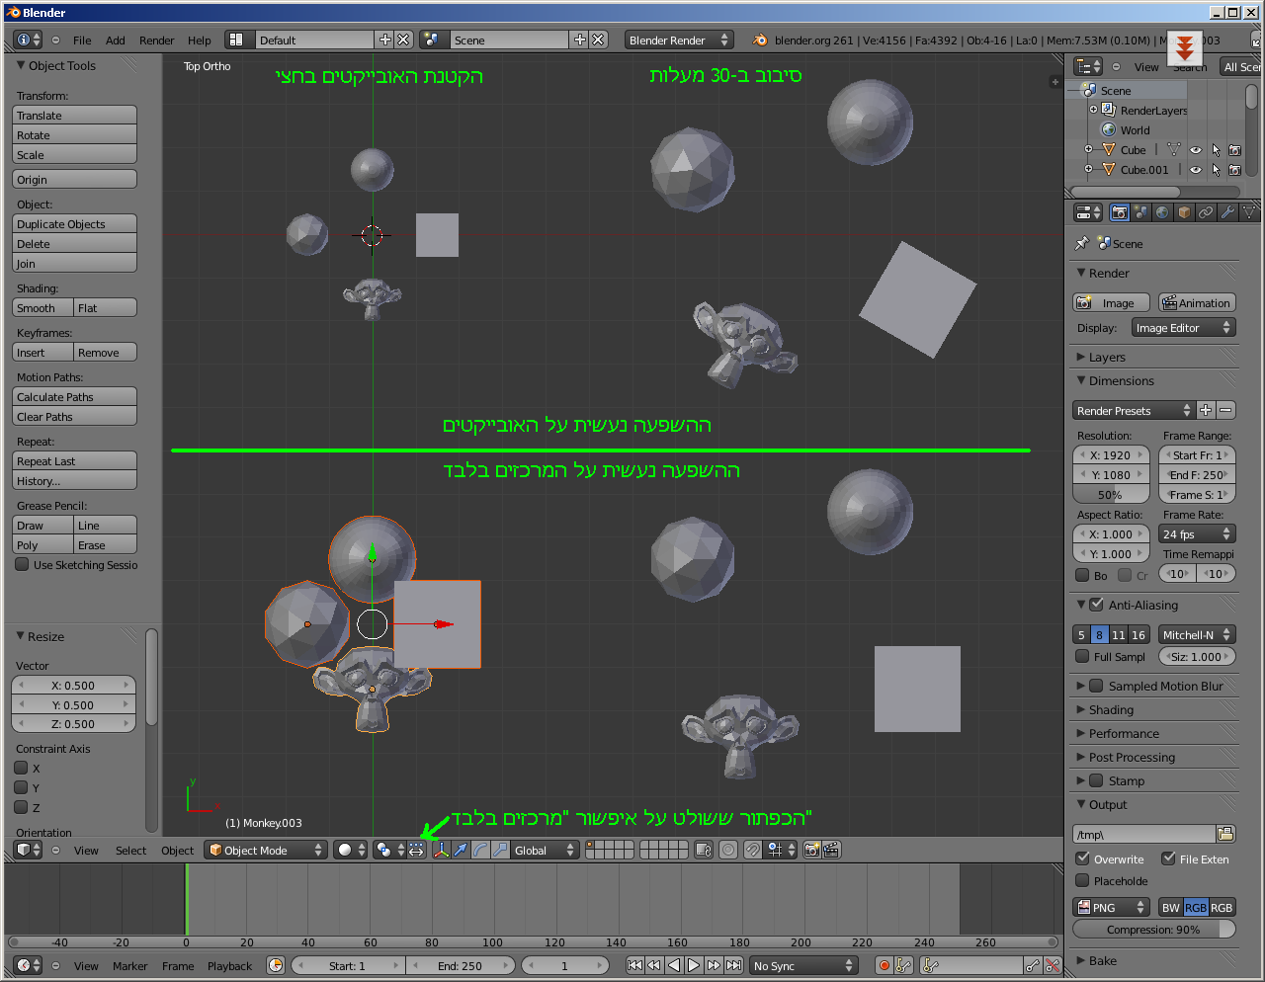Uncheck File Extensions option
The image size is (1265, 982).
tap(1168, 859)
